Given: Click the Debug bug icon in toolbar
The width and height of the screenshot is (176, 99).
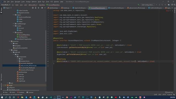Looking at the screenshot, I should pyautogui.click(x=159, y=5).
